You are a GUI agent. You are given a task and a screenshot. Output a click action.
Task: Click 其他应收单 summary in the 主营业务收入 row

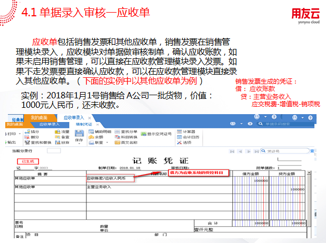[25, 187]
